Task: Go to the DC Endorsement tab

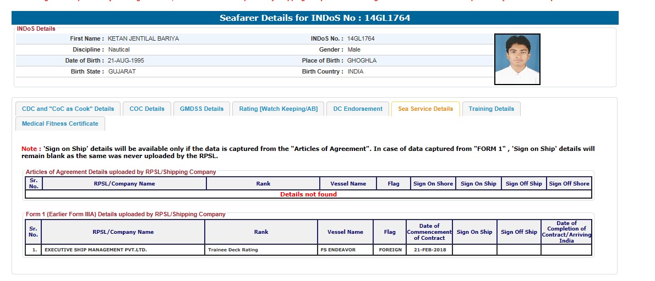Action: click(x=358, y=109)
